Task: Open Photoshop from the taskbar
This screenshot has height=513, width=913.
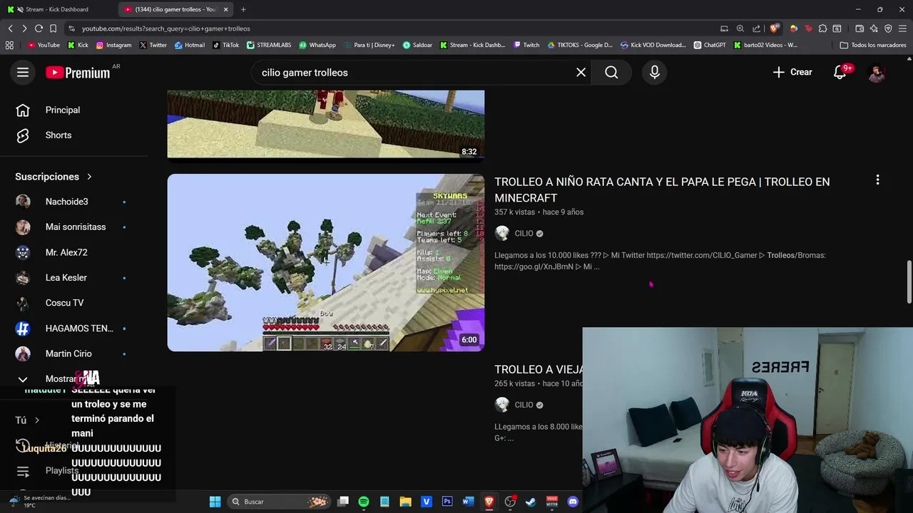Action: point(447,502)
